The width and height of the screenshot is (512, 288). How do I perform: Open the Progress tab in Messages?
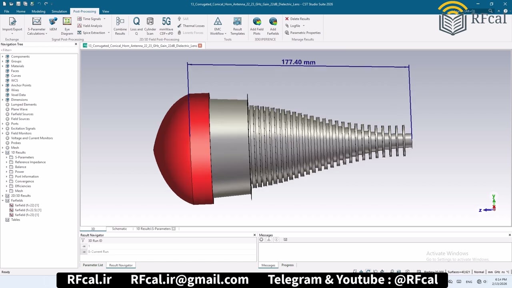pos(288,265)
